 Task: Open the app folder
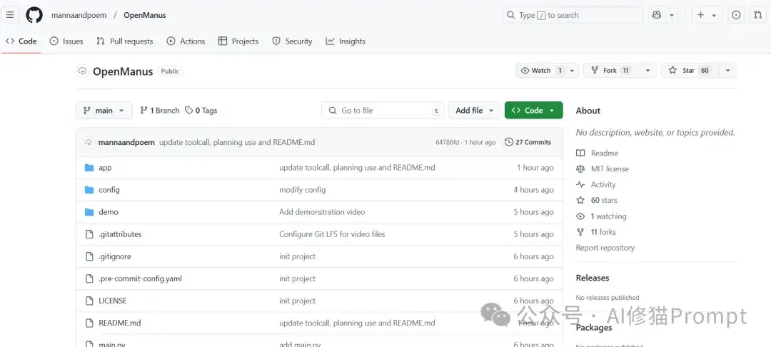[x=105, y=168]
